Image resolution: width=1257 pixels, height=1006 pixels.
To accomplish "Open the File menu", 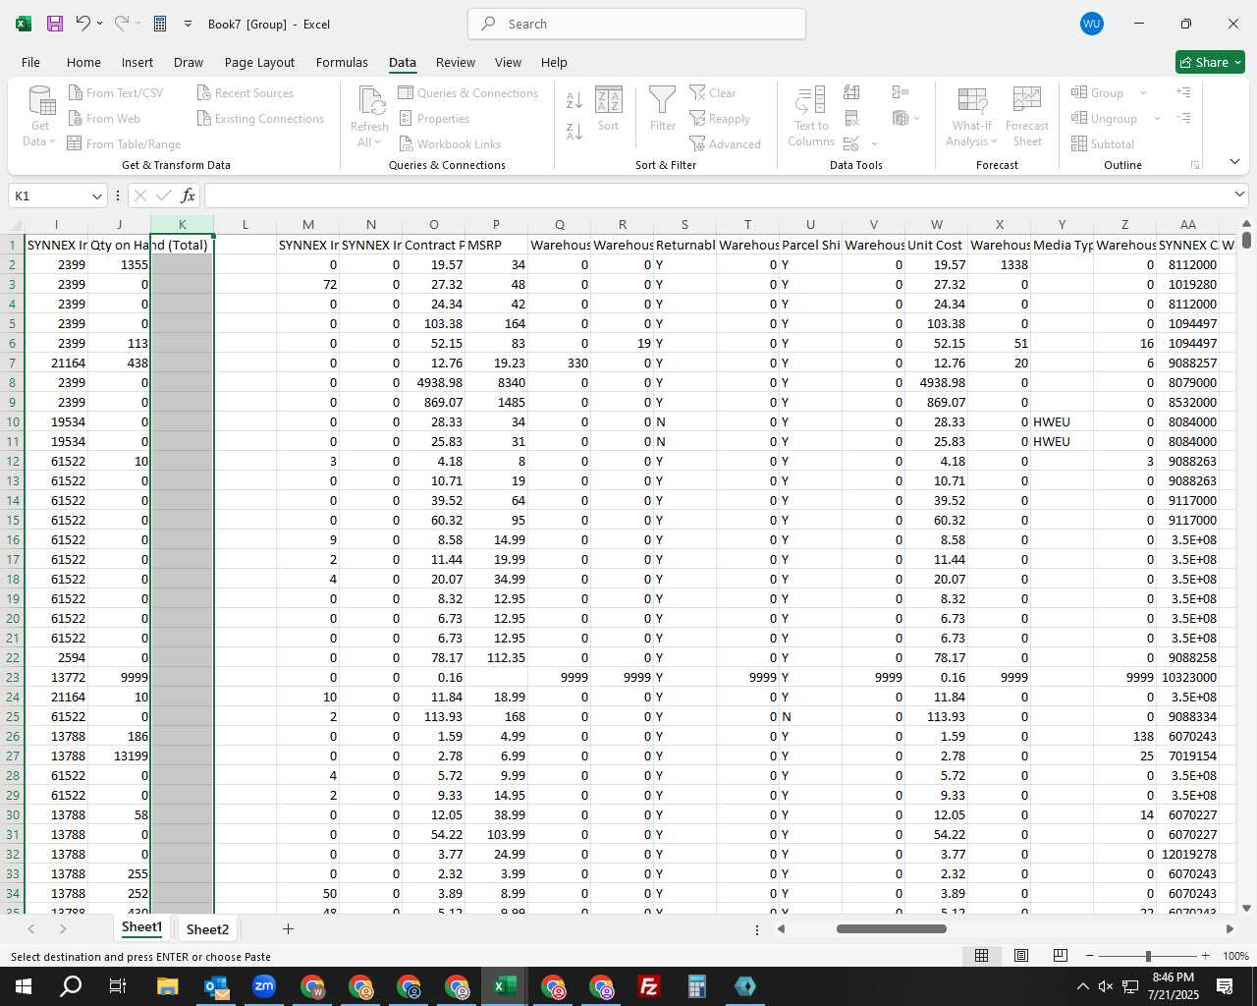I will tap(30, 62).
